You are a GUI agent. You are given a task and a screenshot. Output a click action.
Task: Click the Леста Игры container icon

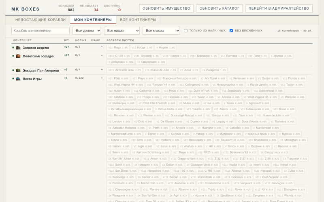pos(18,79)
